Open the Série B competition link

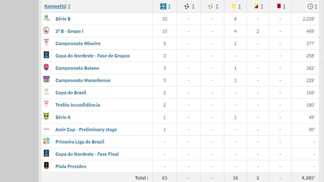[63, 19]
